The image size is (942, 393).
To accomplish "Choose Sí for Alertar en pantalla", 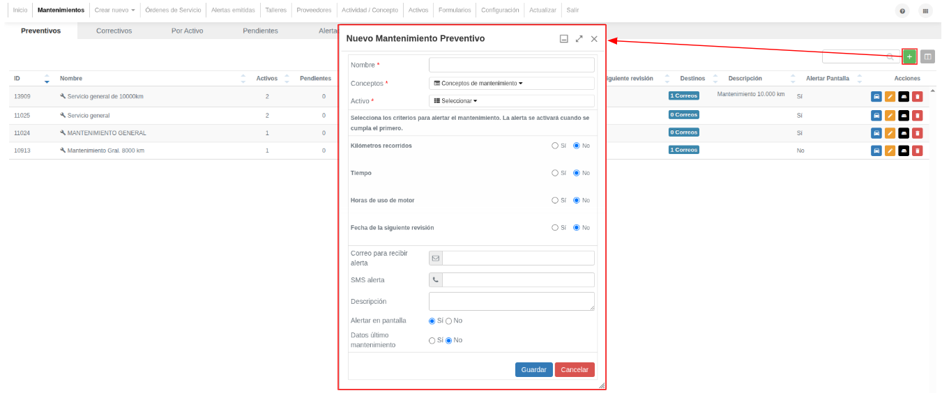I will (x=432, y=321).
